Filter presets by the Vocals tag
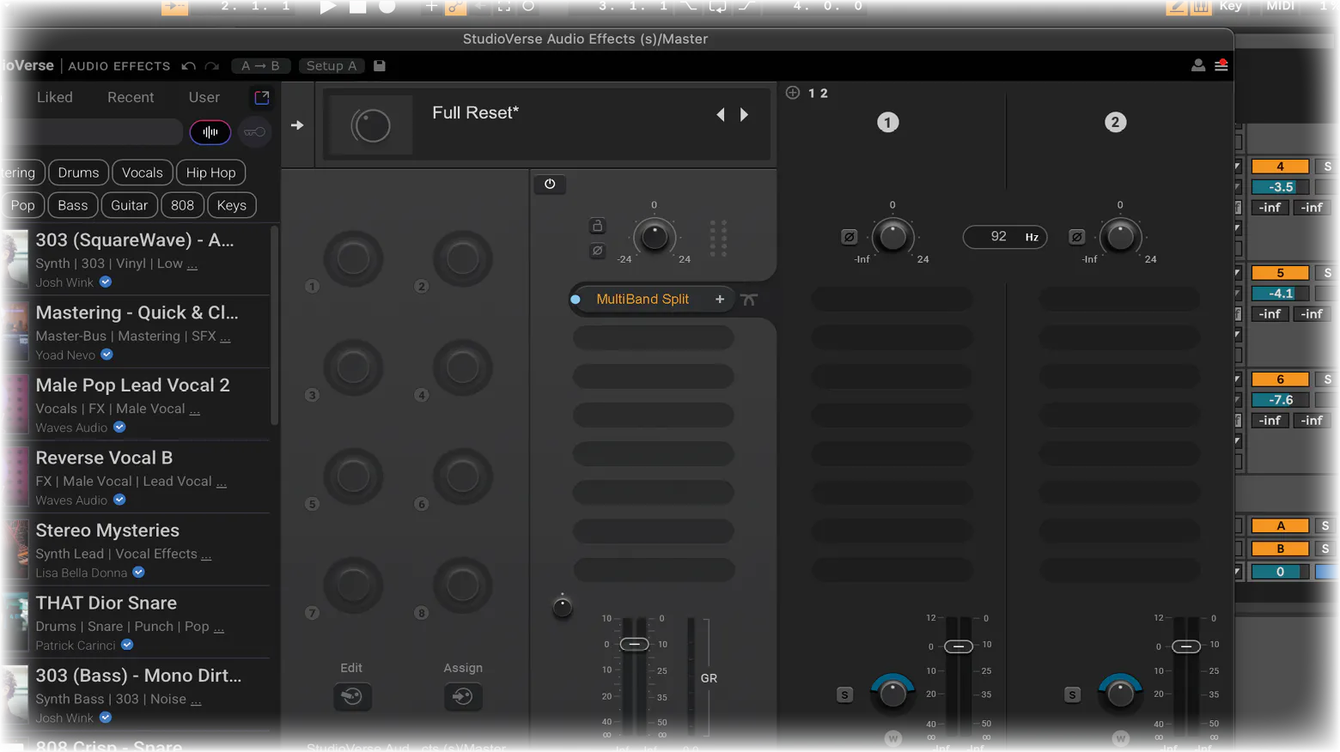The image size is (1340, 752). pyautogui.click(x=143, y=173)
